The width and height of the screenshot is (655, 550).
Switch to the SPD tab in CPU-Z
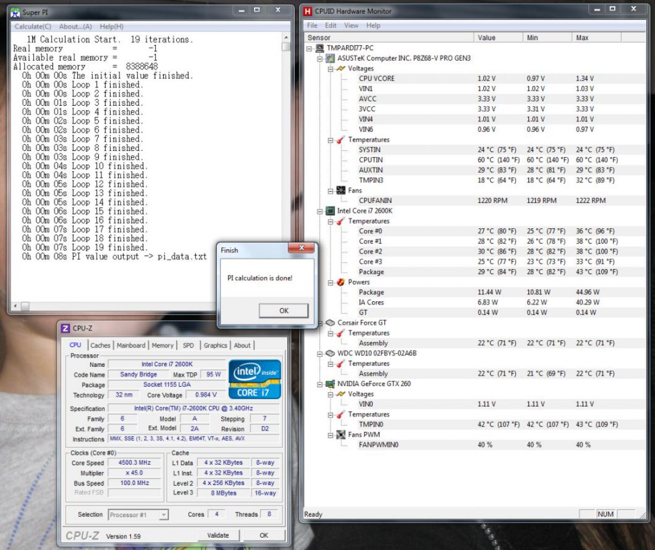click(188, 345)
